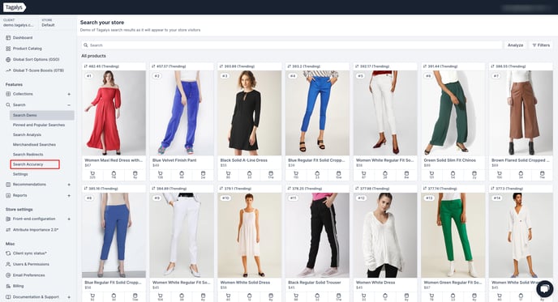Select Pinned and Popular Searches
This screenshot has height=302, width=558.
point(39,125)
